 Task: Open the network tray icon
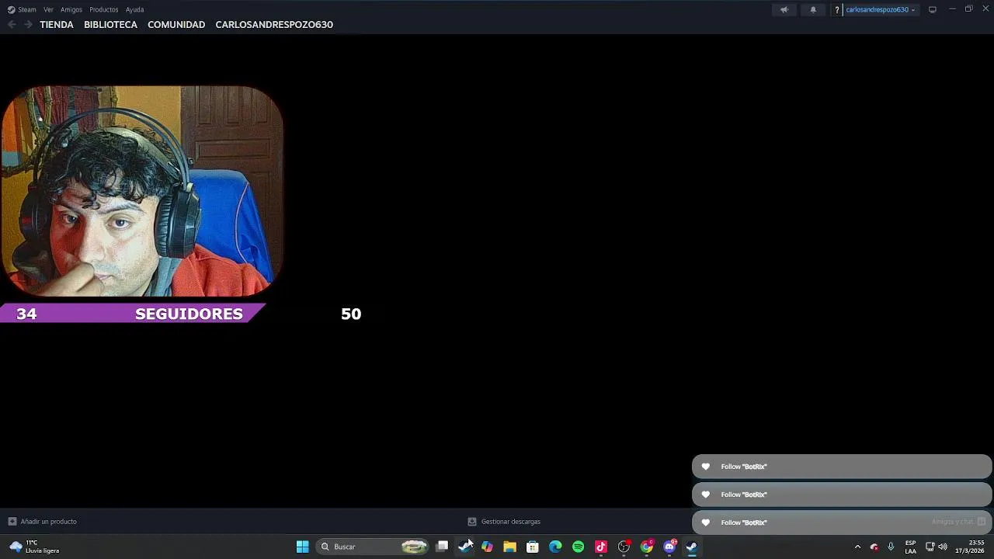[930, 547]
